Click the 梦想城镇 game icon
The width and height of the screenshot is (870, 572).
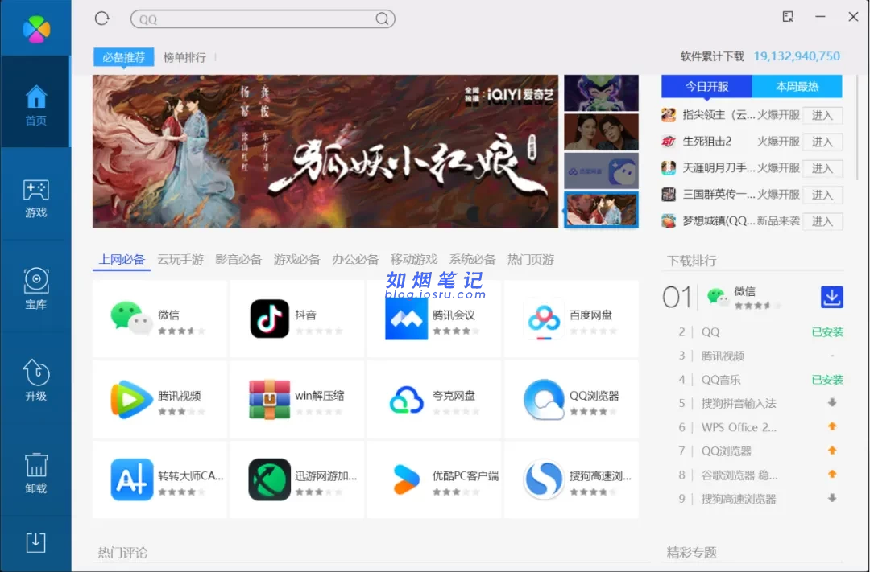[669, 222]
